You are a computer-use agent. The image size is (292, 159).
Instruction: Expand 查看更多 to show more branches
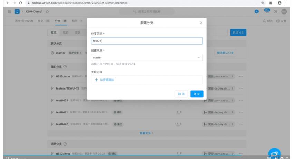(x=147, y=133)
